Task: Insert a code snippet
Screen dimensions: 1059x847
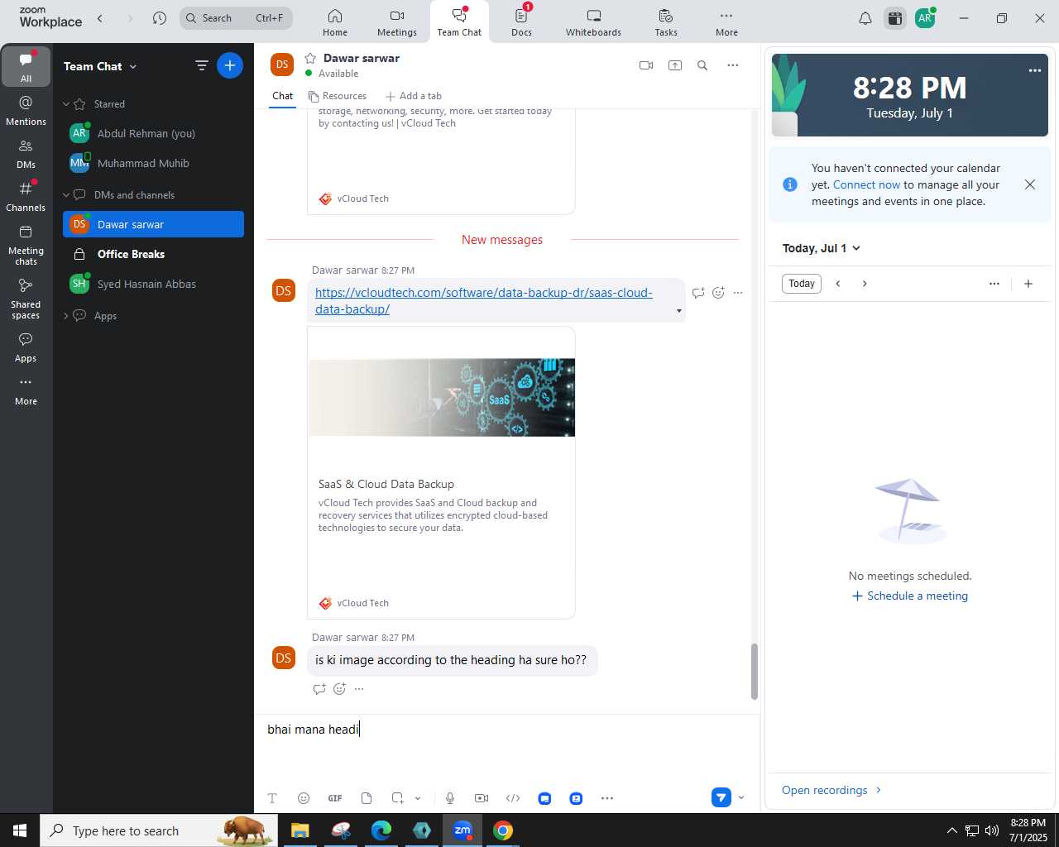Action: [513, 798]
